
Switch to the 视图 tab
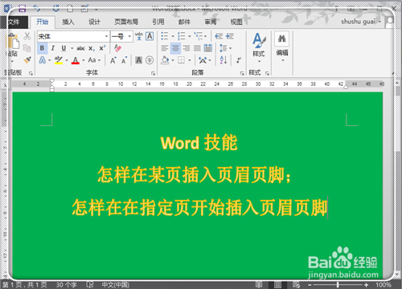click(236, 22)
